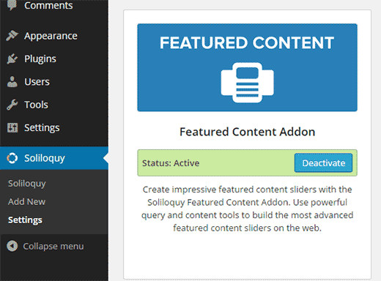This screenshot has width=381, height=281.
Task: Click the Soliloquy circular logo icon
Action: tap(12, 158)
